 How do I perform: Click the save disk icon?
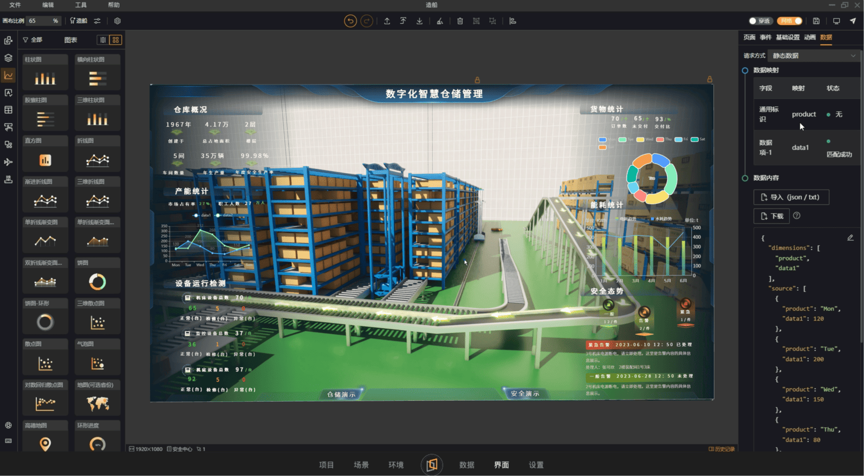point(816,21)
